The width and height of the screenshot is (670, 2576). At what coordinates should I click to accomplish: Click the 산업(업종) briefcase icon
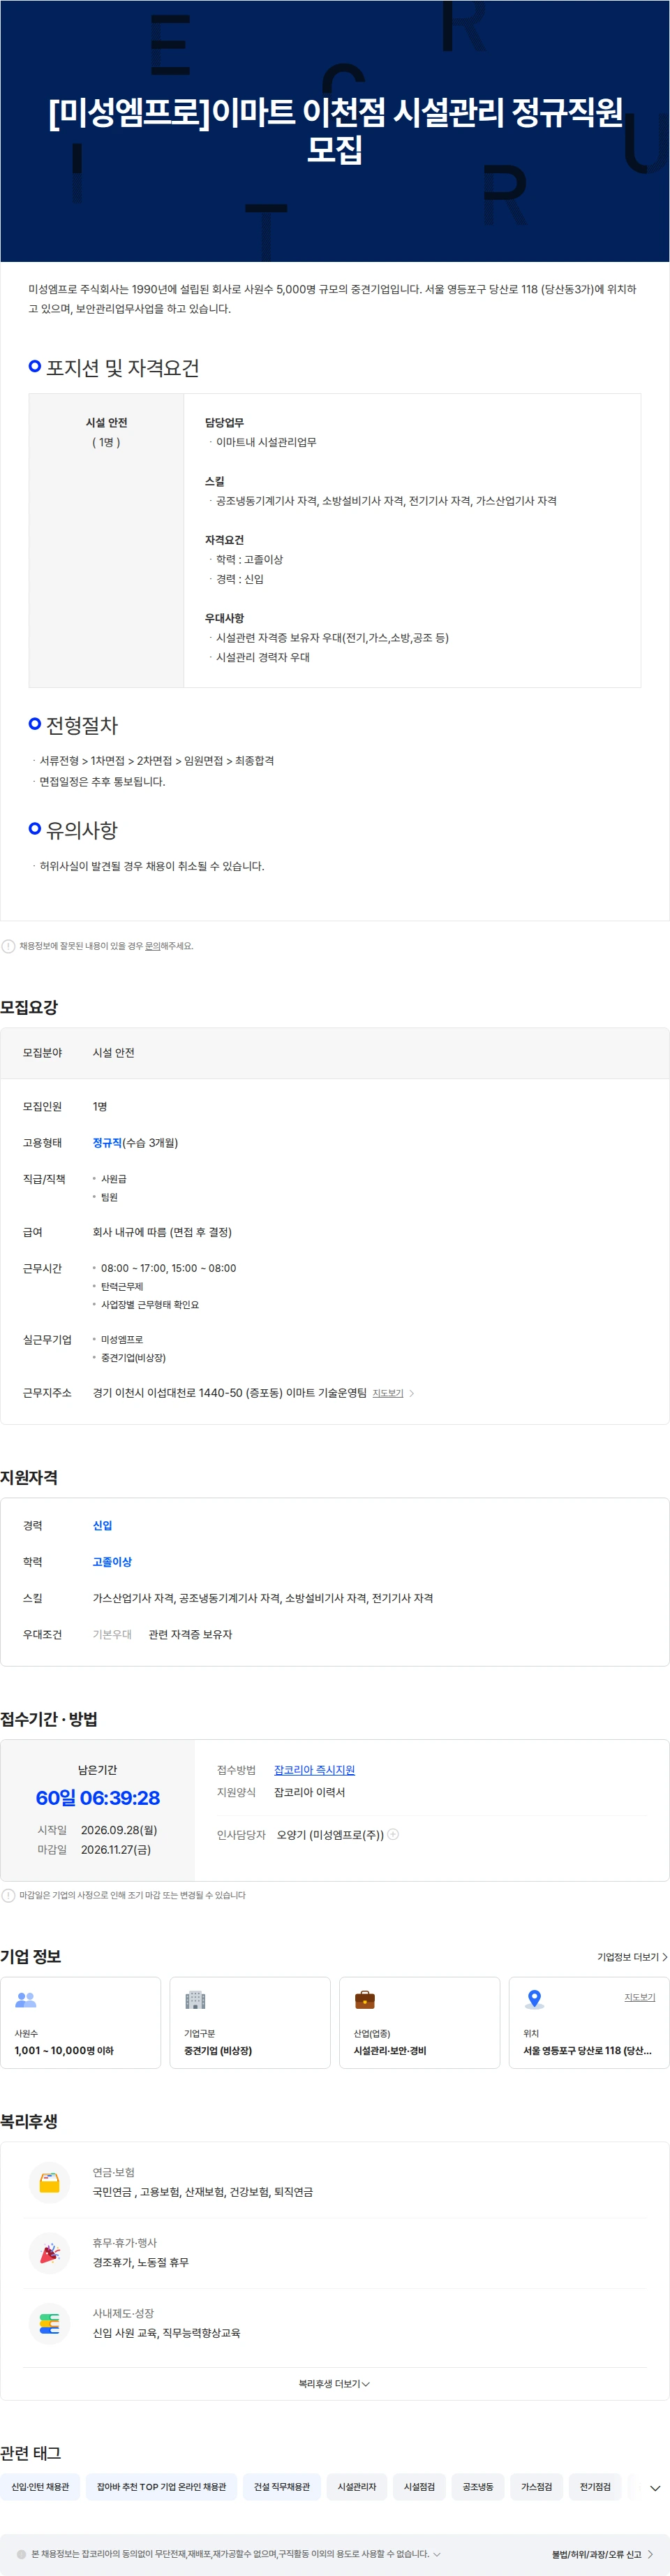tap(366, 2000)
